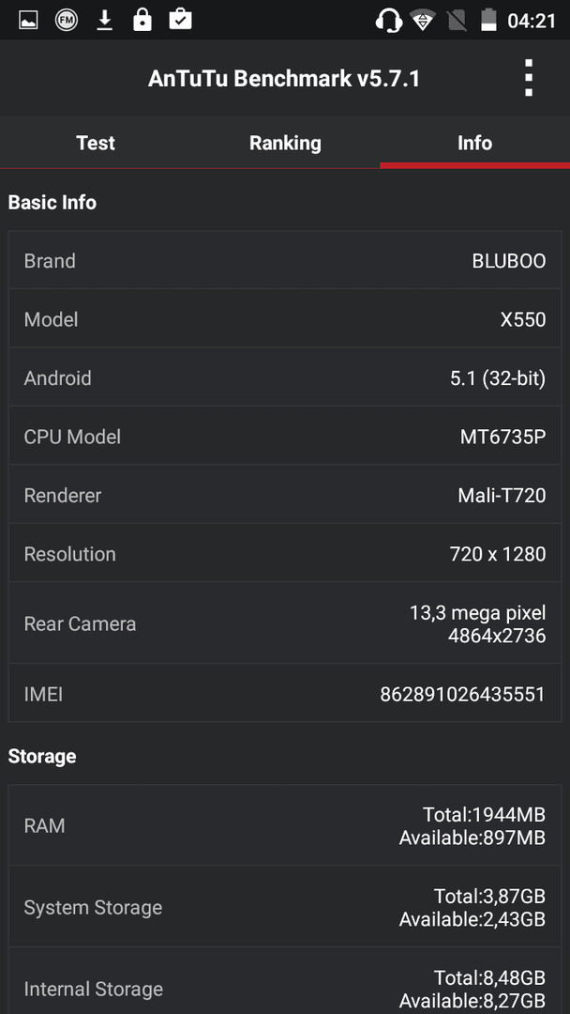Screen dimensions: 570x1014
Task: Tap the CPU Model MT6735P row
Action: (x=285, y=437)
